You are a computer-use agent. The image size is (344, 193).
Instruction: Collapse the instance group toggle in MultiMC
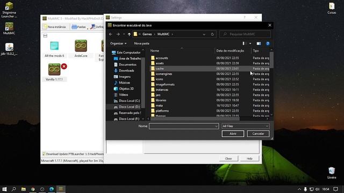coord(45,35)
